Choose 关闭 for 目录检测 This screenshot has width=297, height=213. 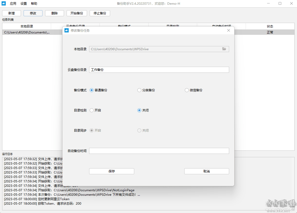click(139, 110)
